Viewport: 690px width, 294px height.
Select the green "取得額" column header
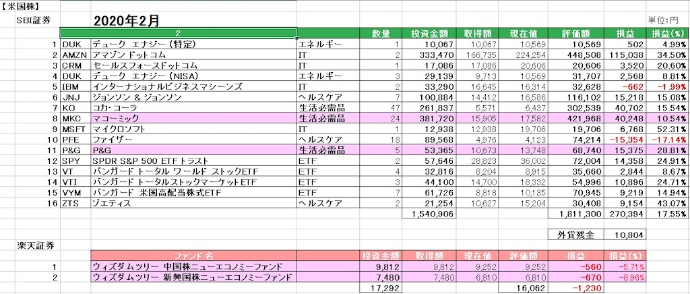pos(478,34)
